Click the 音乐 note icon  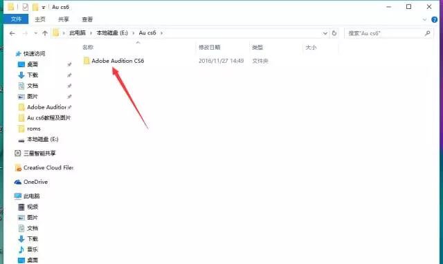(21, 249)
